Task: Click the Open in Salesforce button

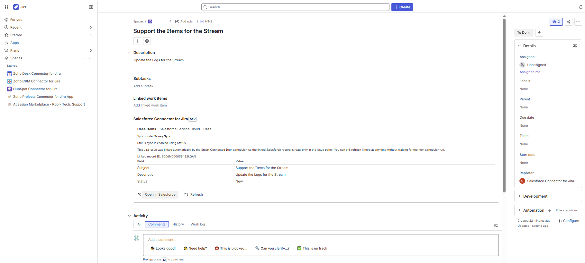Action: [x=160, y=195]
